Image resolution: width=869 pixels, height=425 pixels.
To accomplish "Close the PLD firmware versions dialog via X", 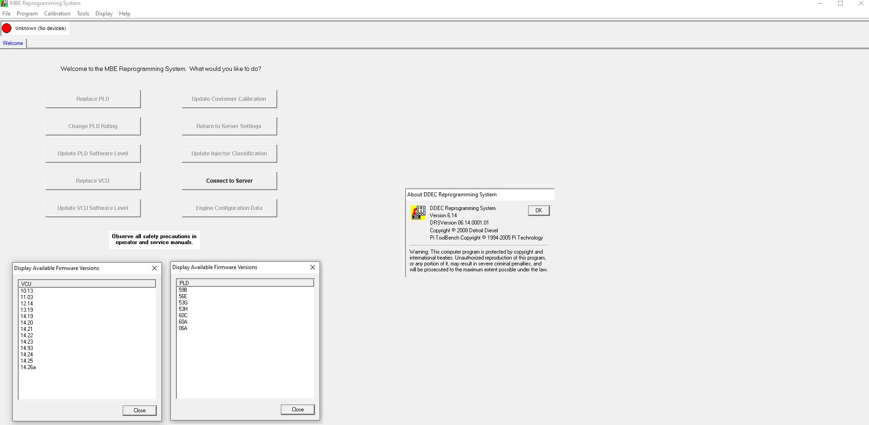I will 313,267.
